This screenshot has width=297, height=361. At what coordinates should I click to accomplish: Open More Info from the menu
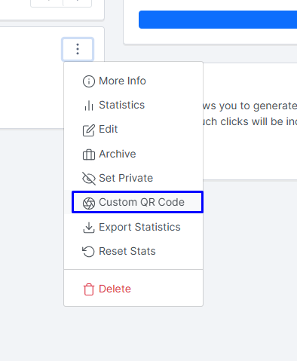coord(133,81)
